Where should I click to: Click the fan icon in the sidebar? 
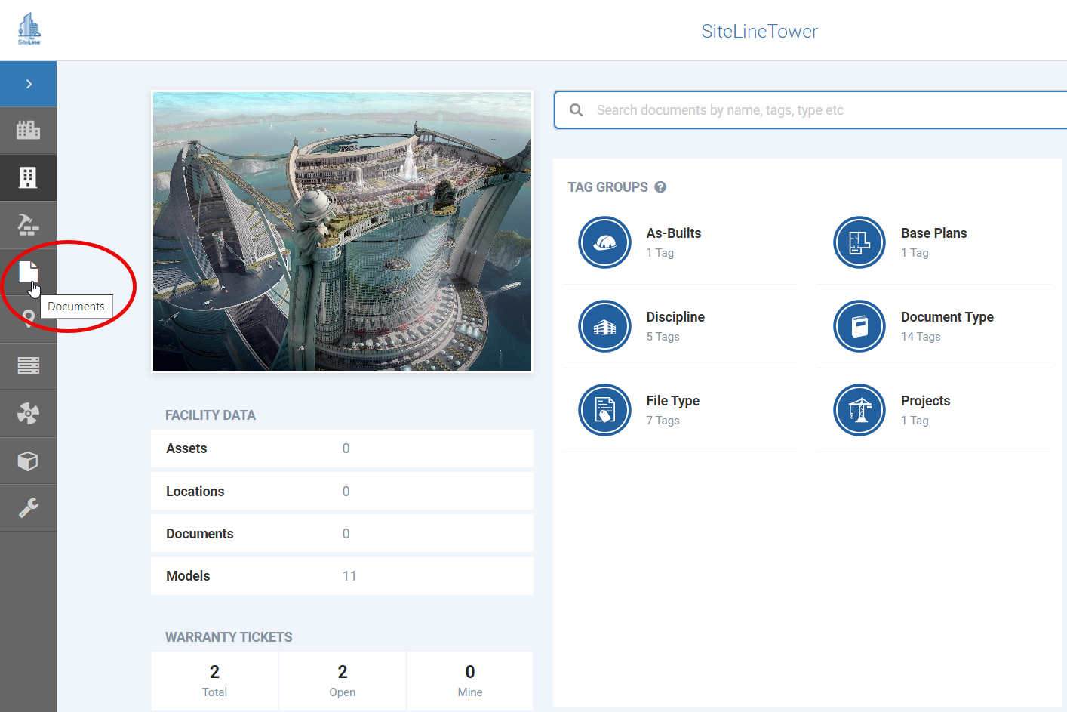(28, 414)
